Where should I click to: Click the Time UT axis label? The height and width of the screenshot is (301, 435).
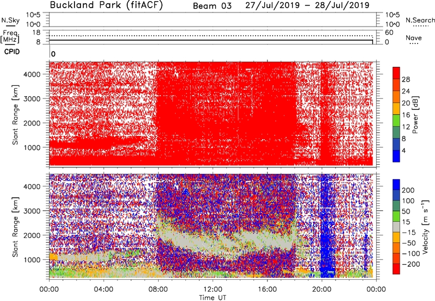[x=213, y=297]
